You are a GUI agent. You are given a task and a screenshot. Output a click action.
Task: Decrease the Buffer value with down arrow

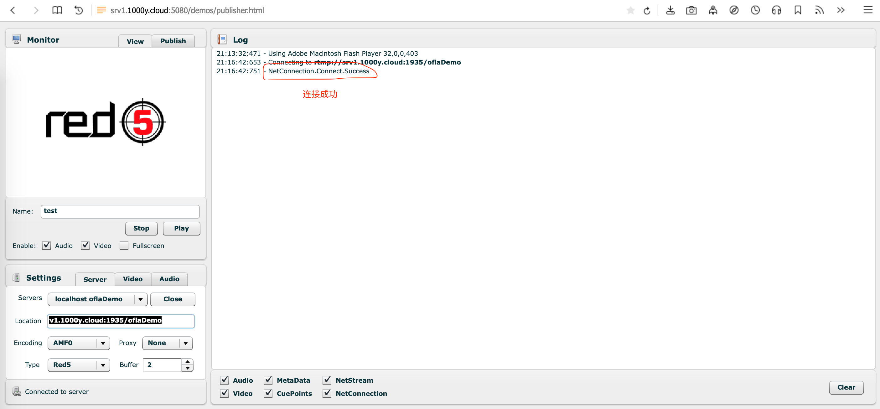point(188,368)
